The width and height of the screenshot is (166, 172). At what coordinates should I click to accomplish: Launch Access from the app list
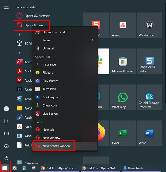(x=24, y=62)
